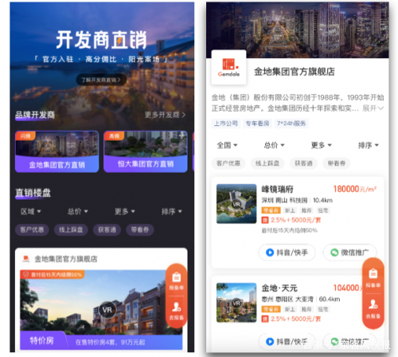398x357 pixels.
Task: Tap the 报备单 icon on right screen
Action: click(373, 277)
